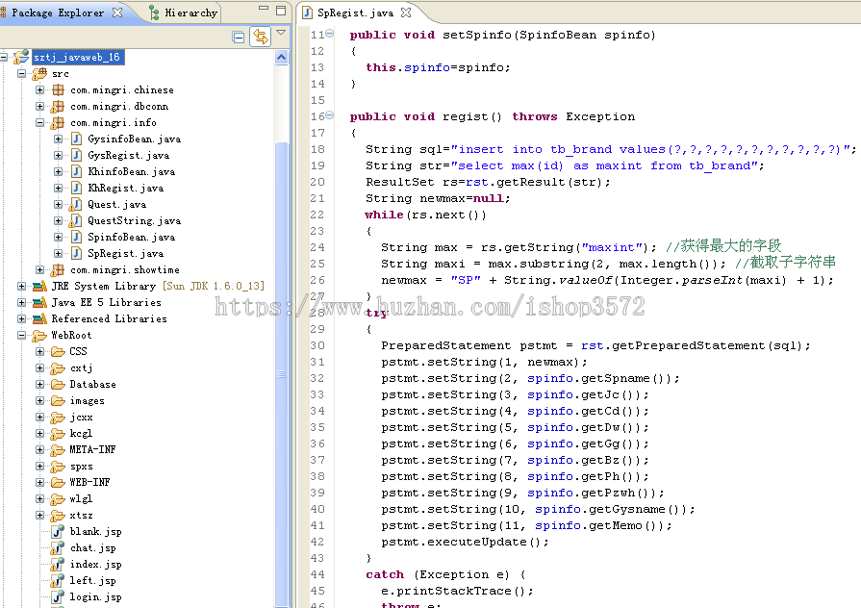Expand com.mingri.showtime package

(x=40, y=269)
